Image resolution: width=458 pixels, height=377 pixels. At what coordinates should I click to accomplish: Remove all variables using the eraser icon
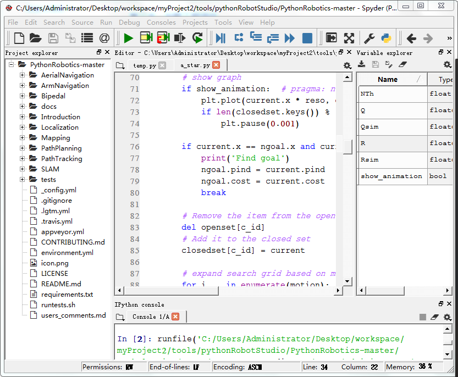(403, 65)
